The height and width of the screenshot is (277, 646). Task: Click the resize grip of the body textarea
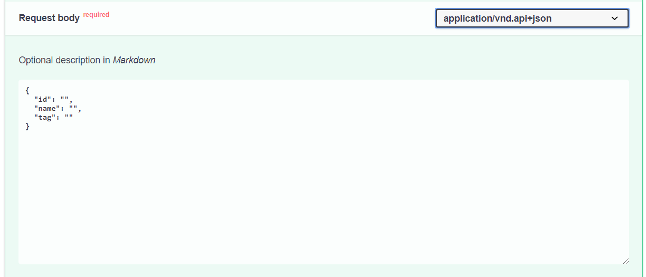pos(625,261)
